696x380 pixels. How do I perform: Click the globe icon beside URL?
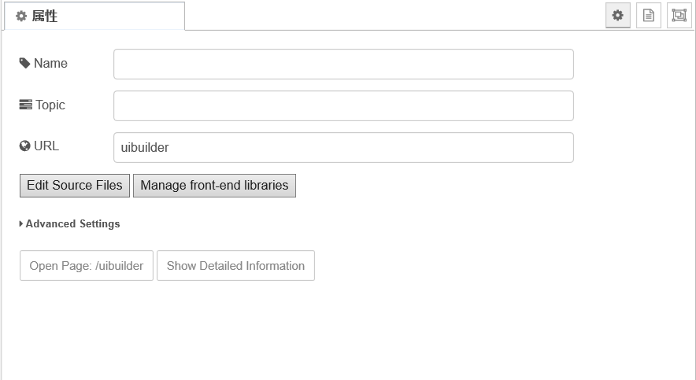tap(25, 146)
